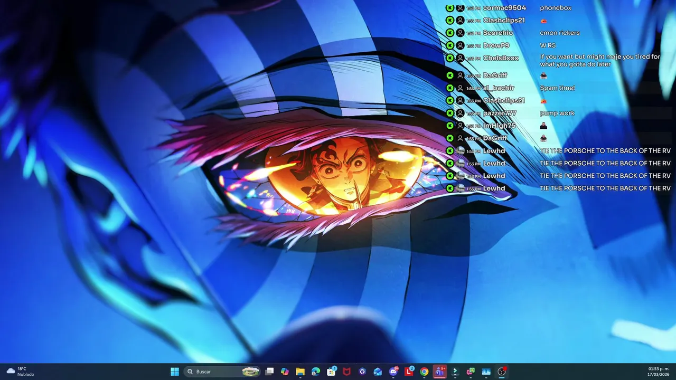Click username pazzer777 in chat
The image size is (676, 380).
500,113
